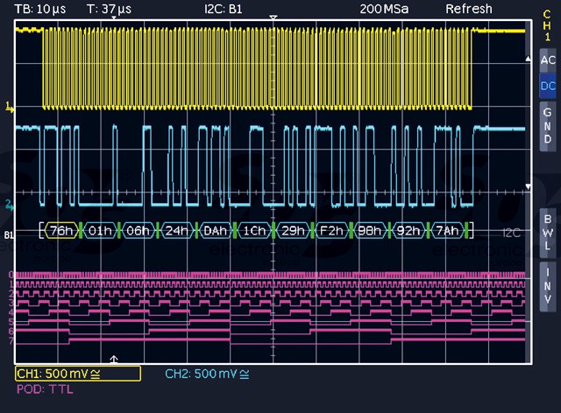Click the T: 37 µs trigger time readout
This screenshot has width=561, height=413.
point(109,9)
